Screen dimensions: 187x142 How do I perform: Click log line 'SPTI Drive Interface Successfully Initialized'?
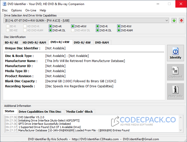(x=44, y=124)
